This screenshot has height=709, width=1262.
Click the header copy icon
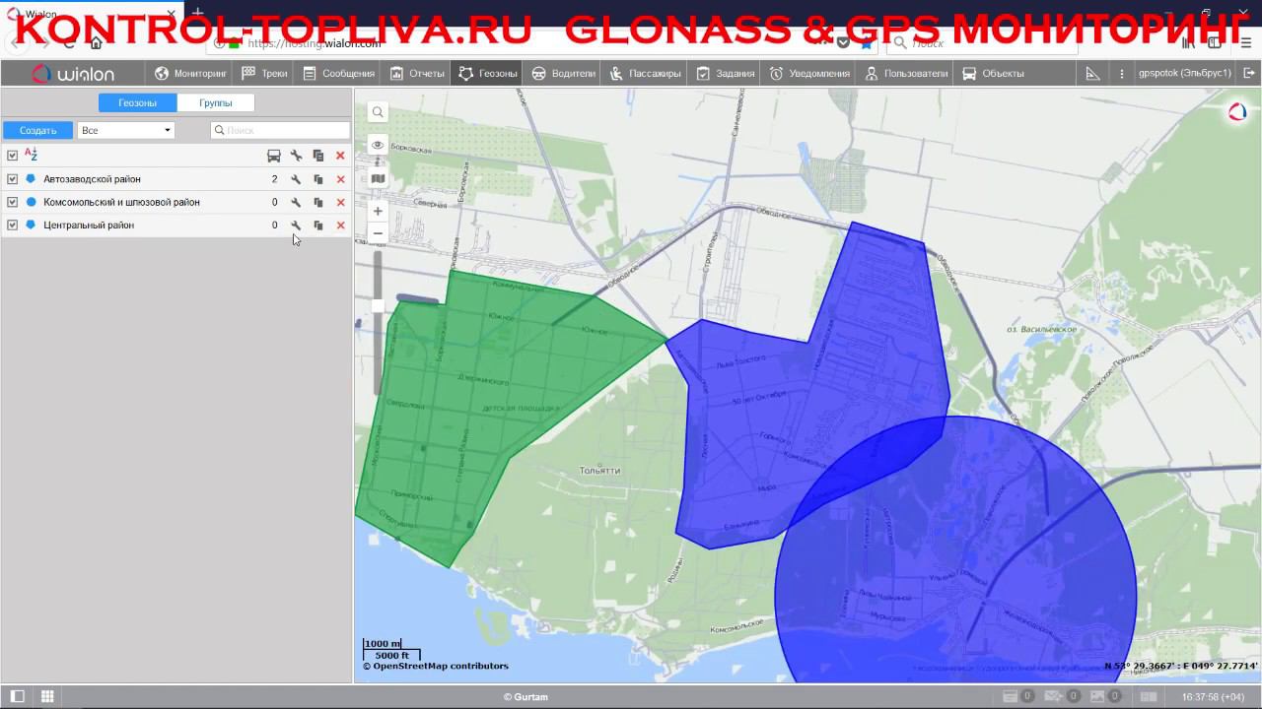pos(318,156)
